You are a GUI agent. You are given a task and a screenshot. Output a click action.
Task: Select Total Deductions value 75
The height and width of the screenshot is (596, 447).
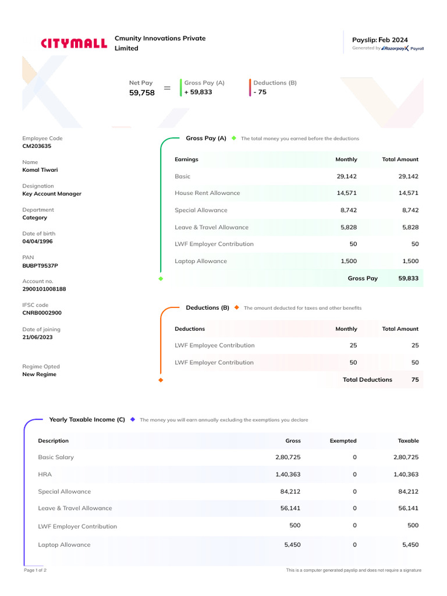pos(415,379)
